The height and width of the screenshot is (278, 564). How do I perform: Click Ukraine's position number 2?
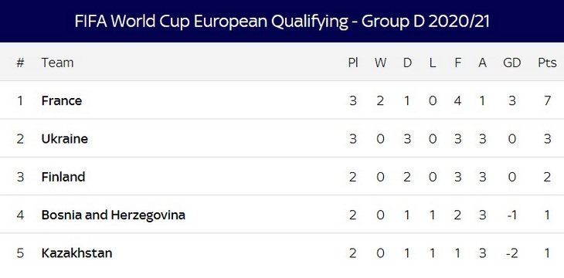(x=20, y=139)
